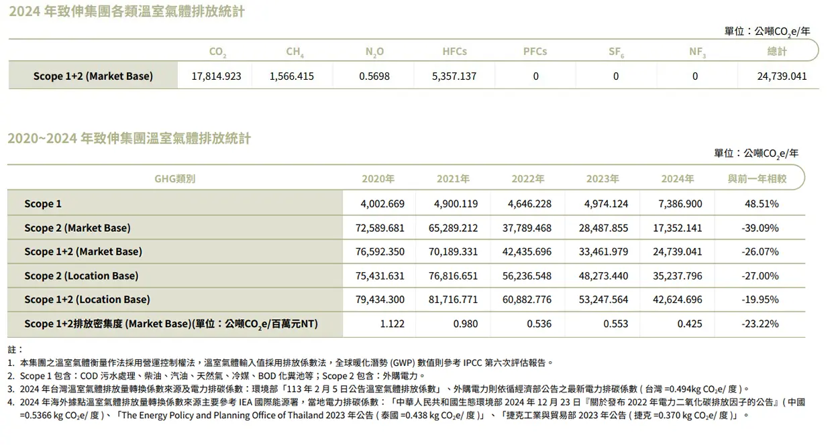The image size is (830, 445).
Task: Click Scope 1 2024 value 7,386.900
Action: point(677,204)
